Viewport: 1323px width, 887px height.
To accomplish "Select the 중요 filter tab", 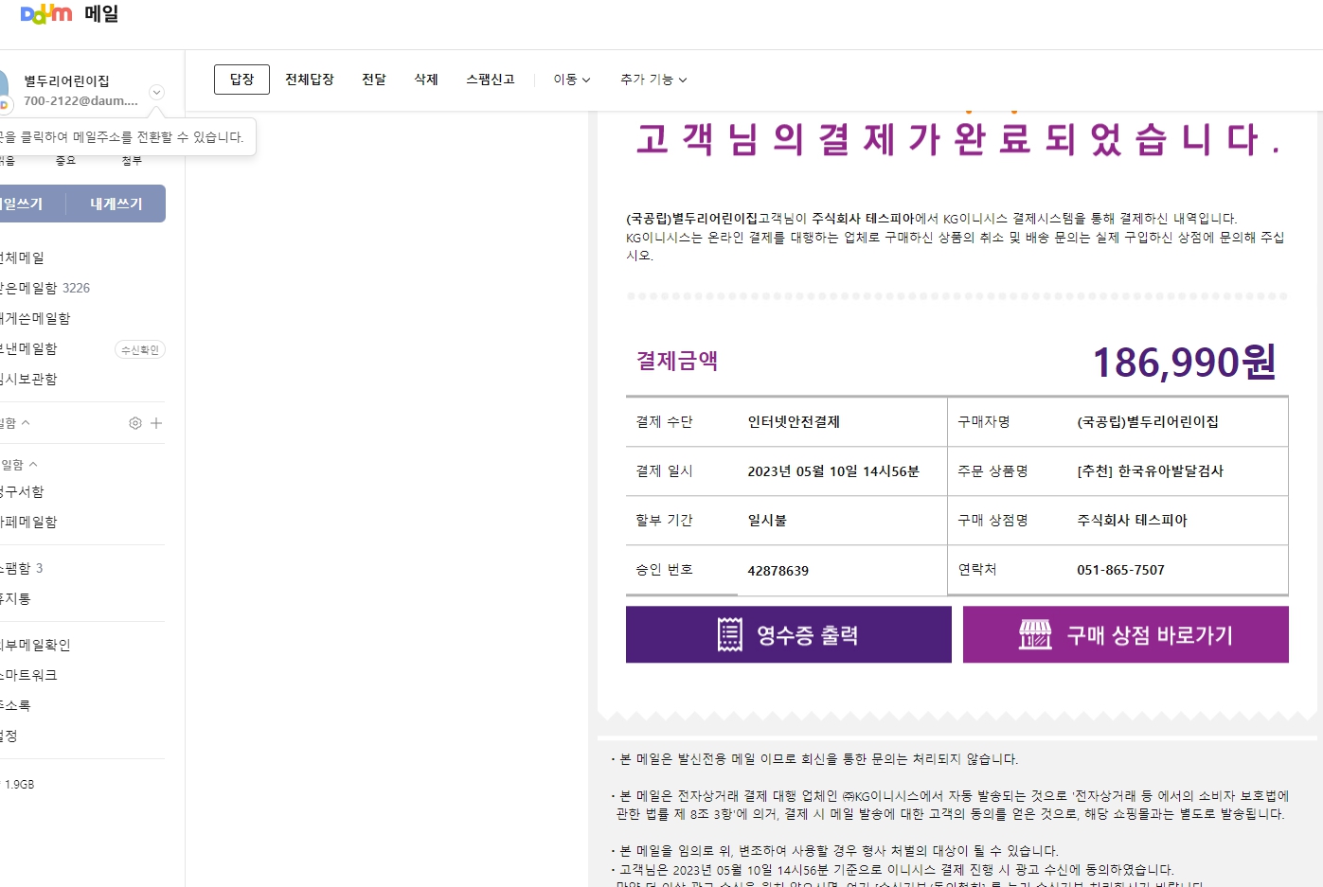I will point(65,161).
